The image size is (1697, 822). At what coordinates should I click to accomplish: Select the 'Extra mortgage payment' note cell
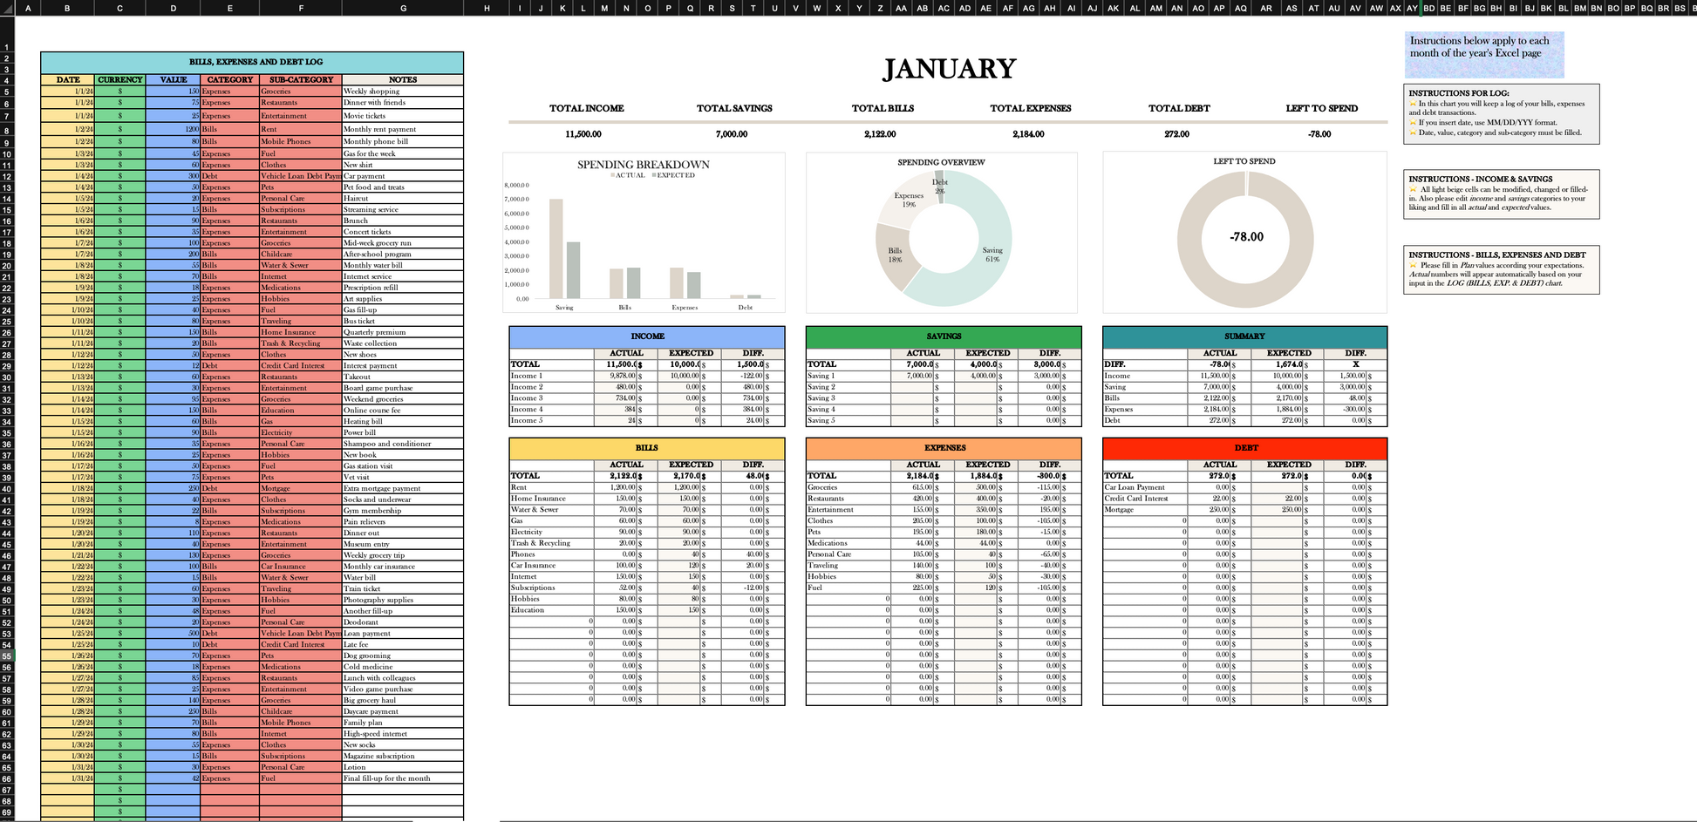click(x=403, y=488)
